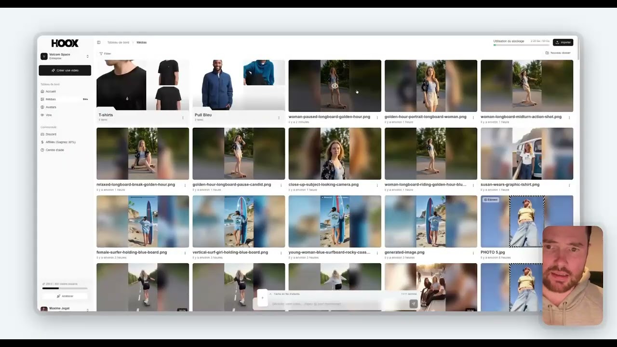Click Tableau de bord breadcrumb

pyautogui.click(x=118, y=42)
